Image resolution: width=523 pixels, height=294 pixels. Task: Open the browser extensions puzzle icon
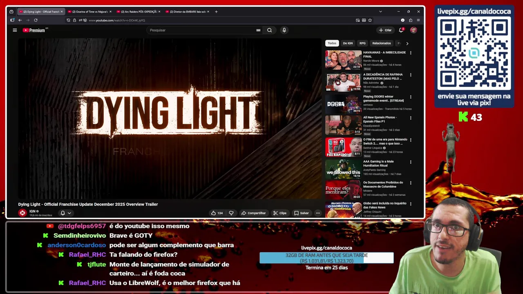(410, 20)
